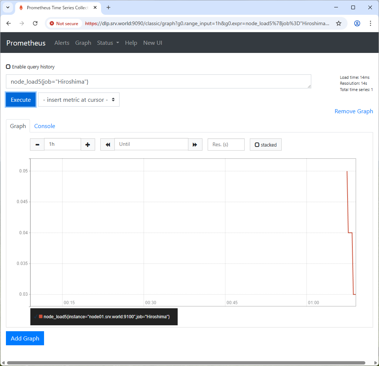Bookmark this page with the star icon
379x366 pixels.
338,23
